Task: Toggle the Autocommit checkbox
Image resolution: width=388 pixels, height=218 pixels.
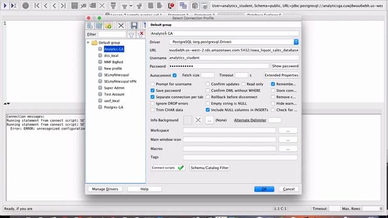Action: tap(175, 75)
